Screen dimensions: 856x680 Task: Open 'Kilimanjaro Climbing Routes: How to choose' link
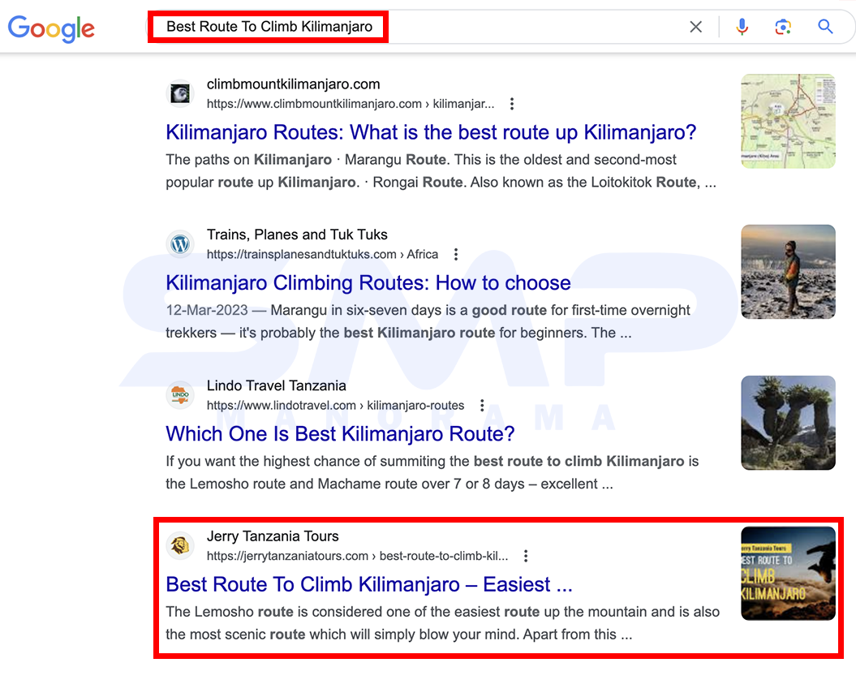(368, 283)
